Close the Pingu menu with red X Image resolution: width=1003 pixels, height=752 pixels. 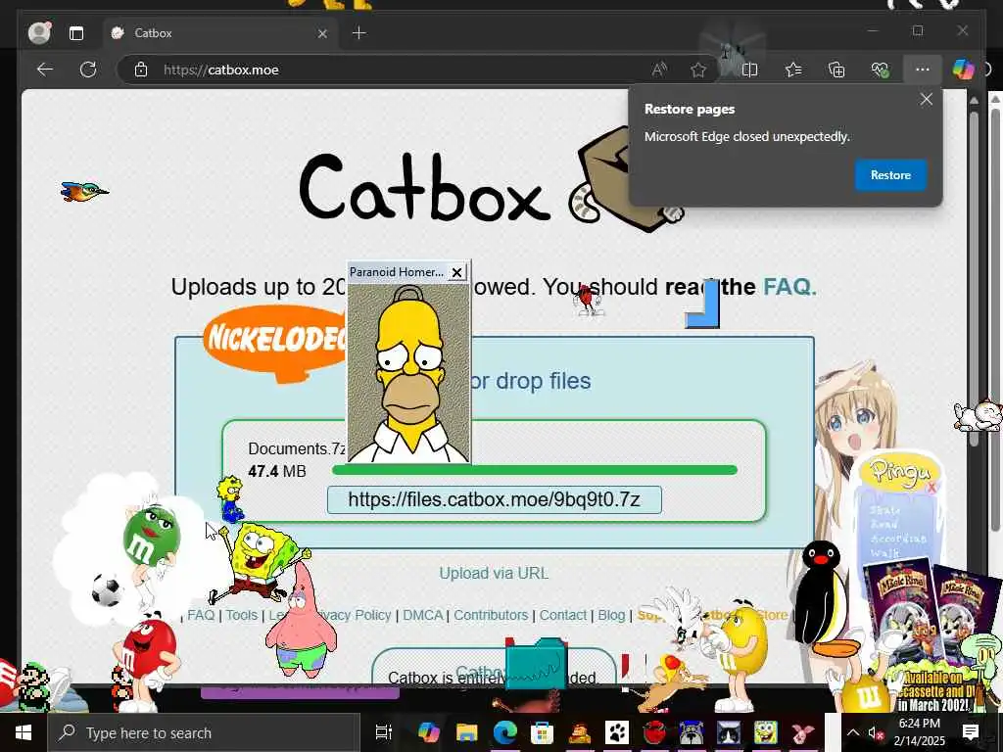click(x=932, y=488)
